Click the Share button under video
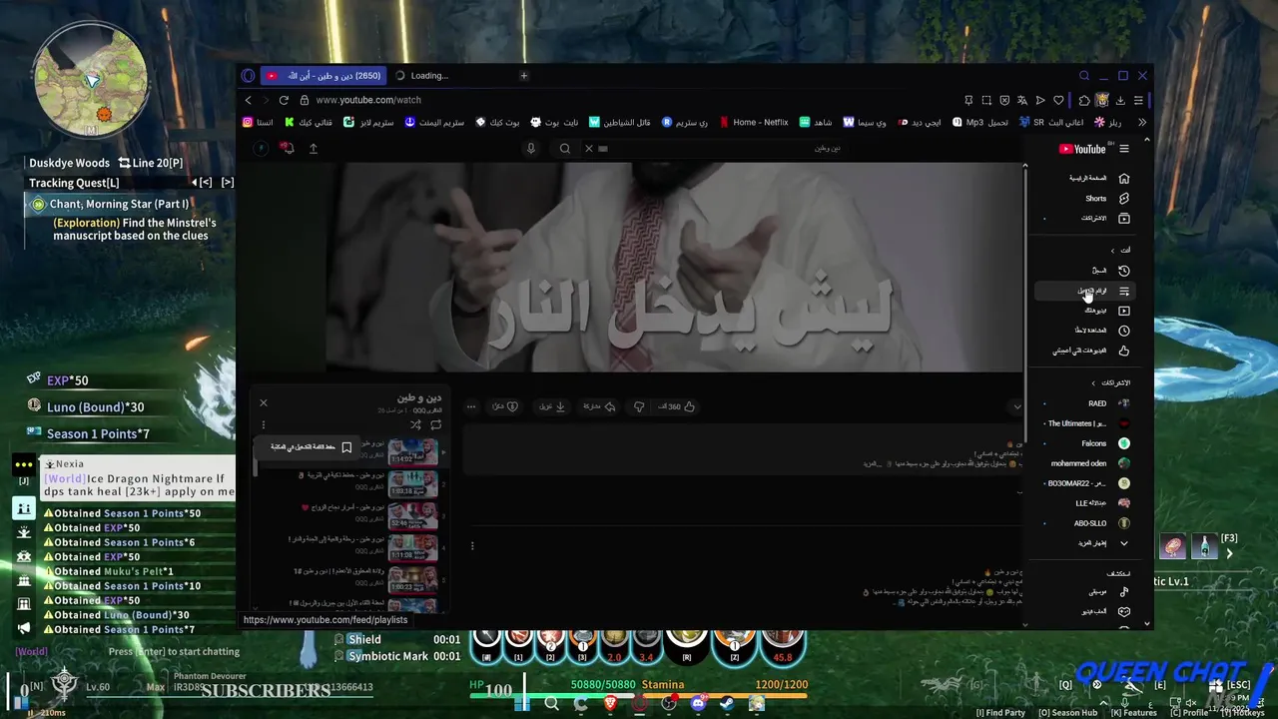 coord(599,406)
